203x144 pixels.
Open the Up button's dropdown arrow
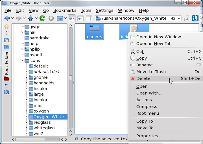(x=36, y=18)
